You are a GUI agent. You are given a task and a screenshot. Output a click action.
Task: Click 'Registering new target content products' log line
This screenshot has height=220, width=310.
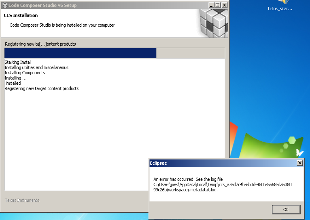(x=42, y=88)
